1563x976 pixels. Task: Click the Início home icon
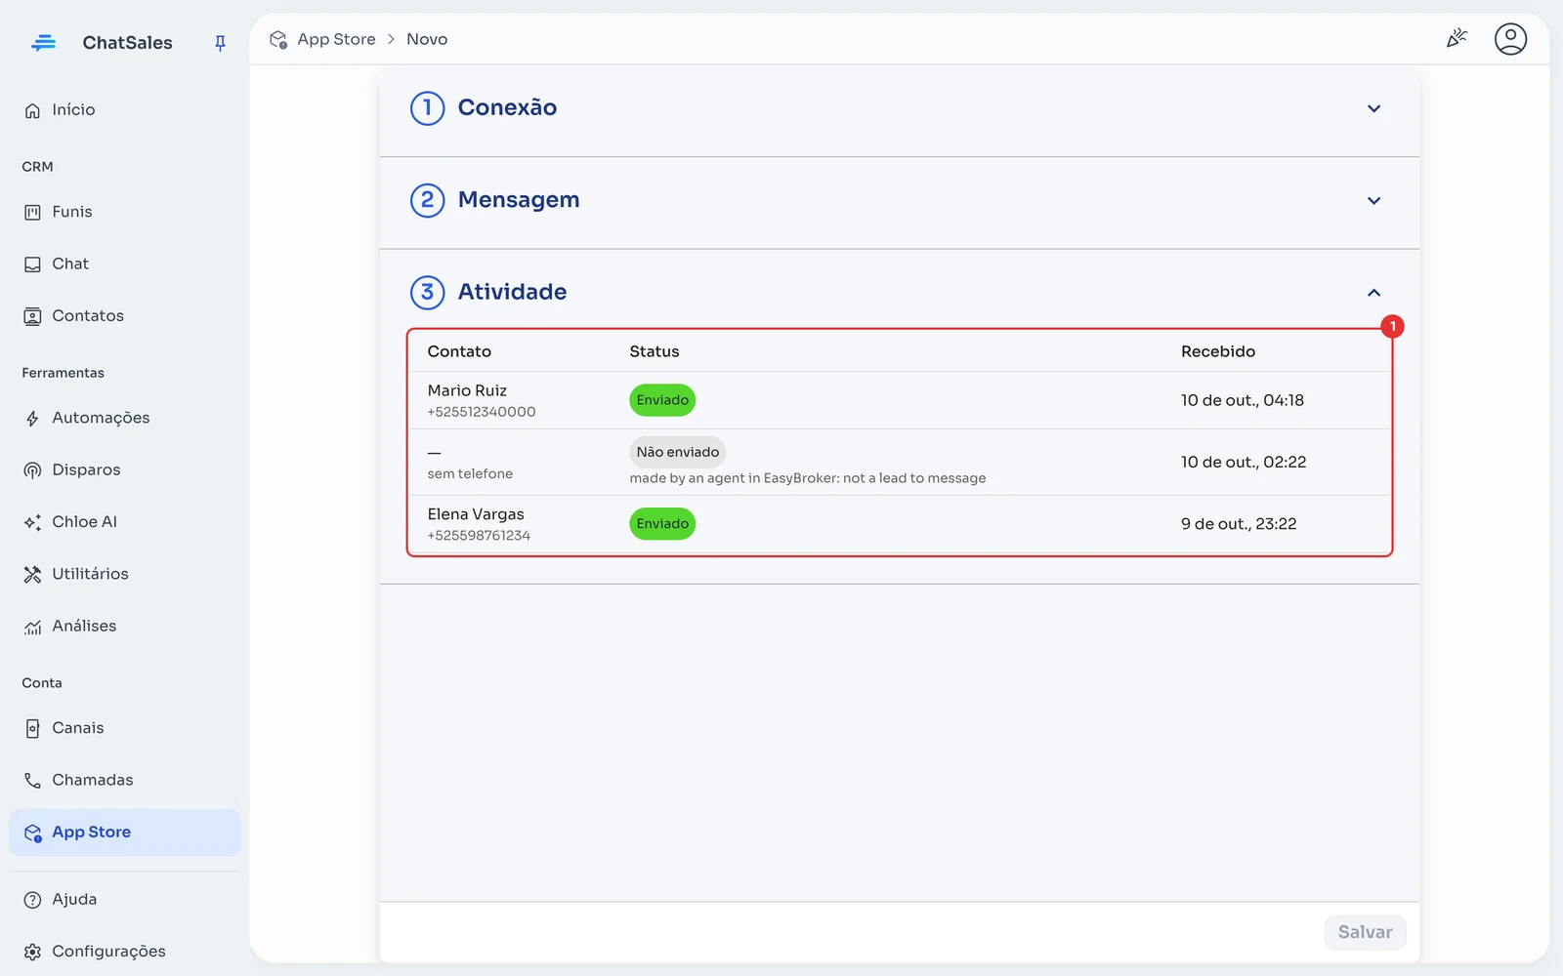(32, 110)
